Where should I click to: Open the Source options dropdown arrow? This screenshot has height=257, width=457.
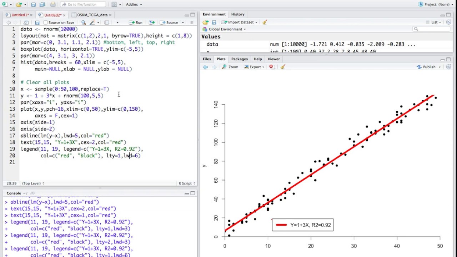(x=183, y=22)
